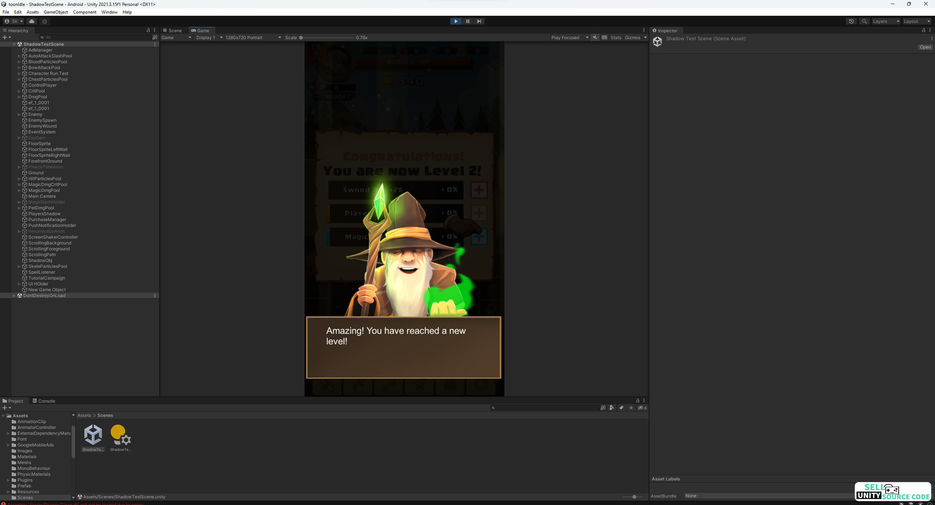Click the Open button in Inspector

[925, 47]
